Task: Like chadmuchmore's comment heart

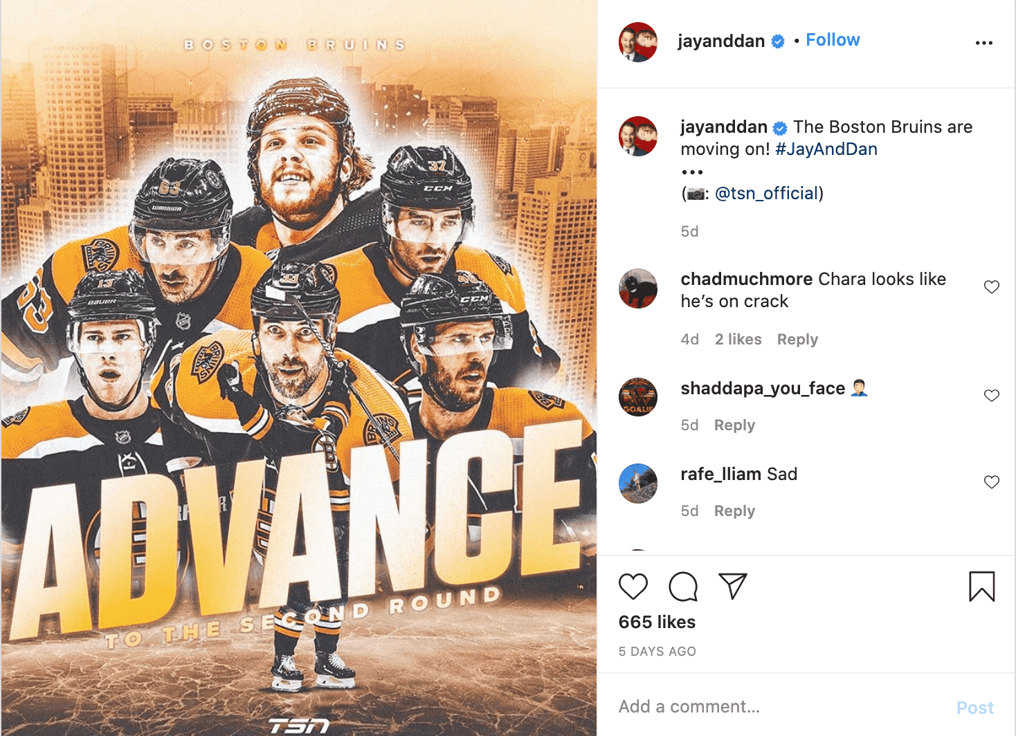Action: click(992, 287)
